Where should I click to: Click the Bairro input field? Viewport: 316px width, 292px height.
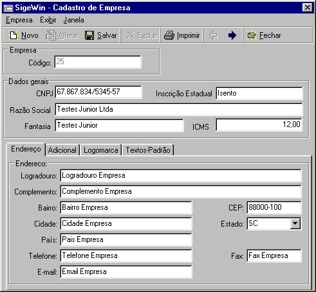tap(126, 208)
